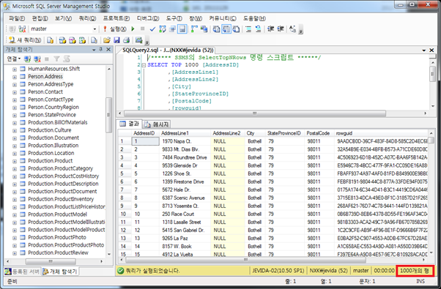Expand the Person.Address tree node
Viewport: 441px width, 289px height.
pos(15,77)
